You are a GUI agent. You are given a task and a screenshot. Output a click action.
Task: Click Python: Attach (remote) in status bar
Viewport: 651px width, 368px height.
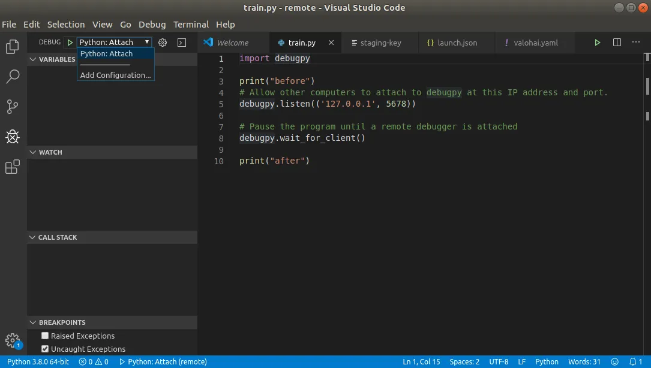coord(163,362)
